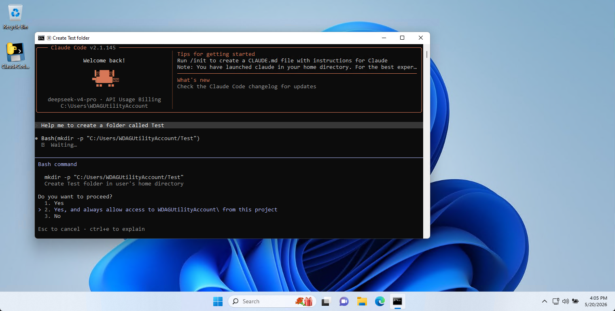Click "Check the Claude Code changelog for updates"

point(247,87)
